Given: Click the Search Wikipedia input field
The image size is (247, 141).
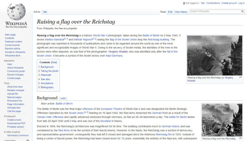Looking at the screenshot, I should pos(215,11).
